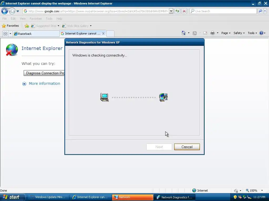This screenshot has height=201, width=269.
Task: Open the Safety command menu
Action: click(239, 33)
